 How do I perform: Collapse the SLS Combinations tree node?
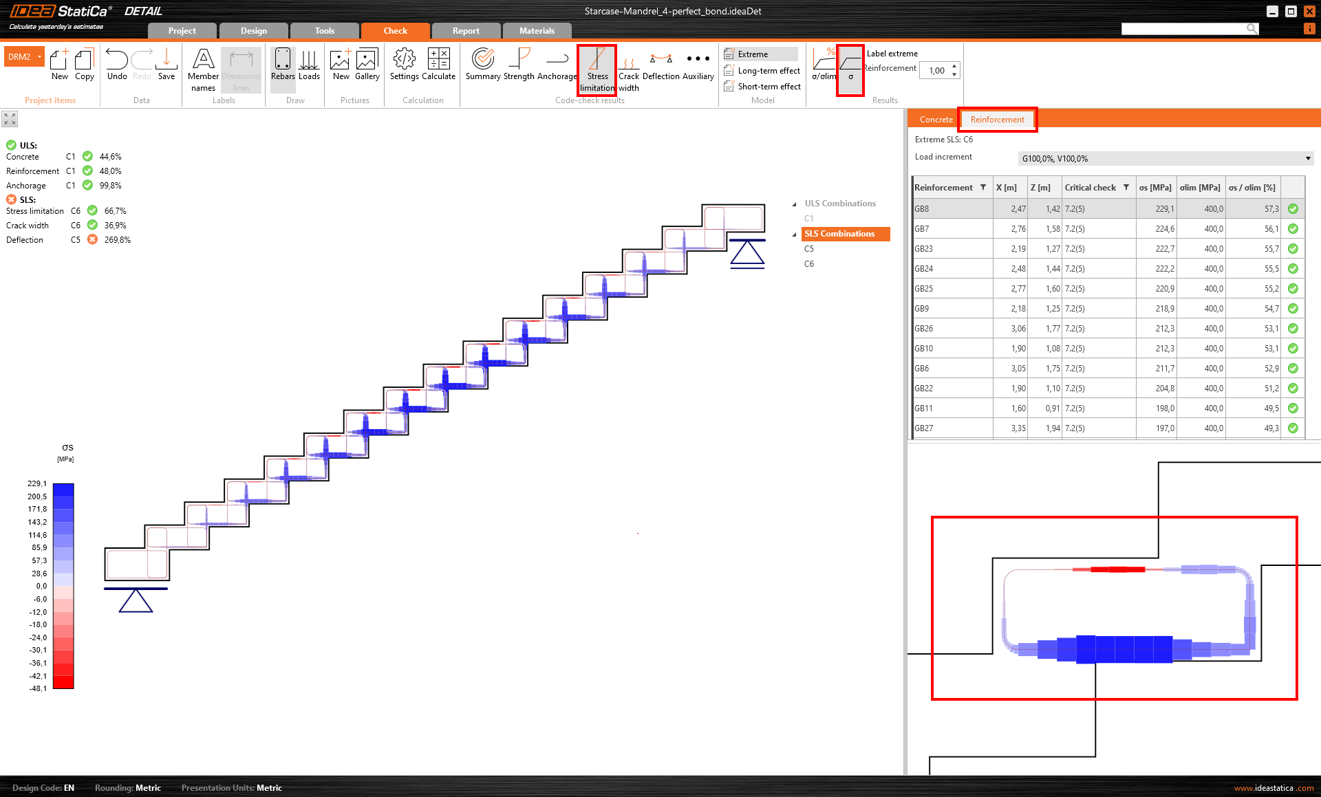click(x=795, y=234)
